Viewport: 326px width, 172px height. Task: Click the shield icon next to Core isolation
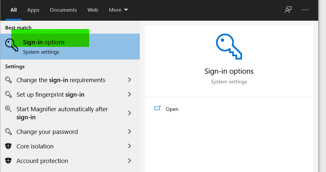point(9,146)
